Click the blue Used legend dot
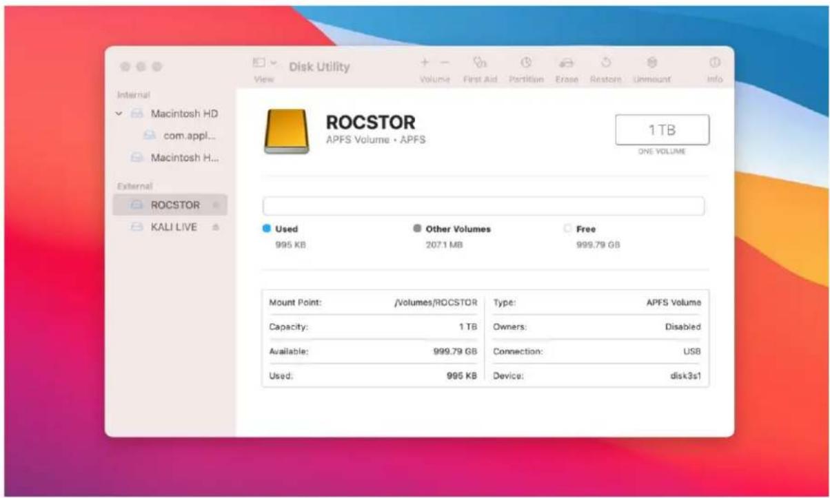This screenshot has width=830, height=498. (267, 229)
